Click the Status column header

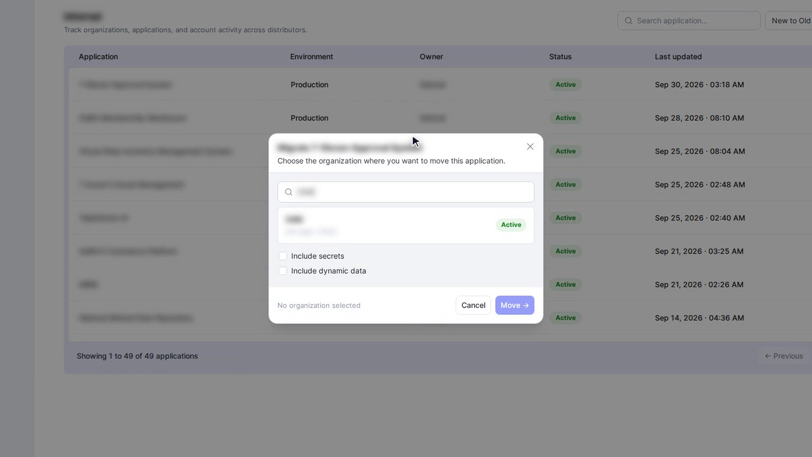[x=560, y=57]
